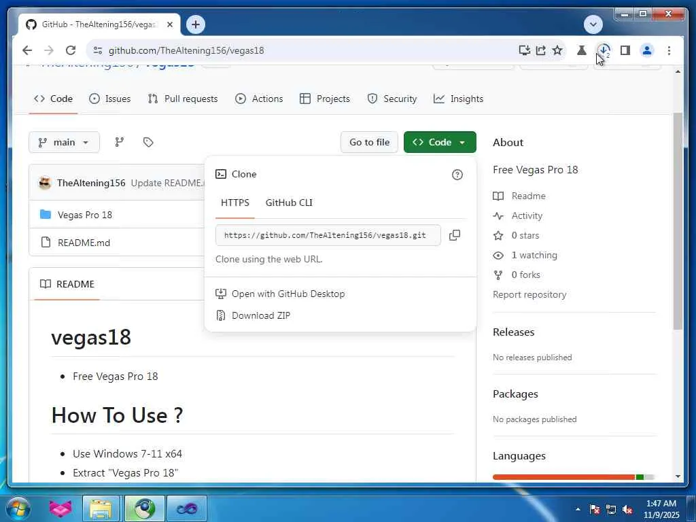Click TheAltening156 author name

[91, 183]
